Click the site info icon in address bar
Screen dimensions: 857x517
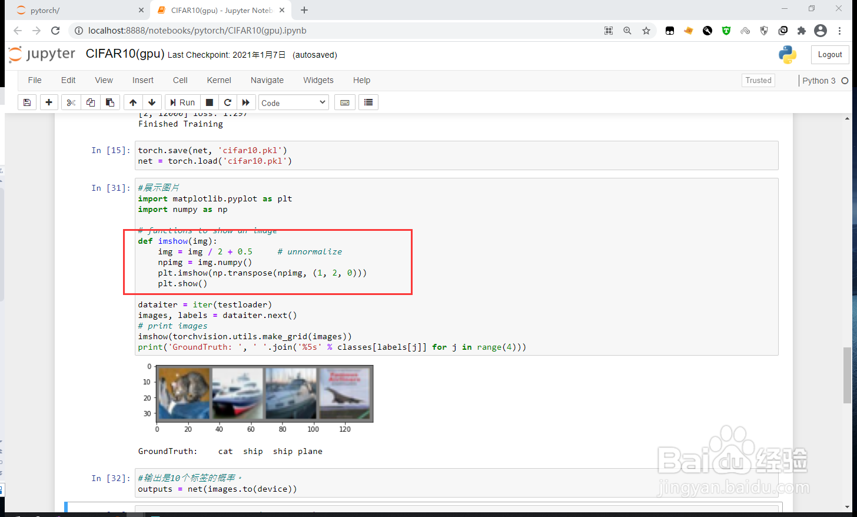pyautogui.click(x=78, y=31)
